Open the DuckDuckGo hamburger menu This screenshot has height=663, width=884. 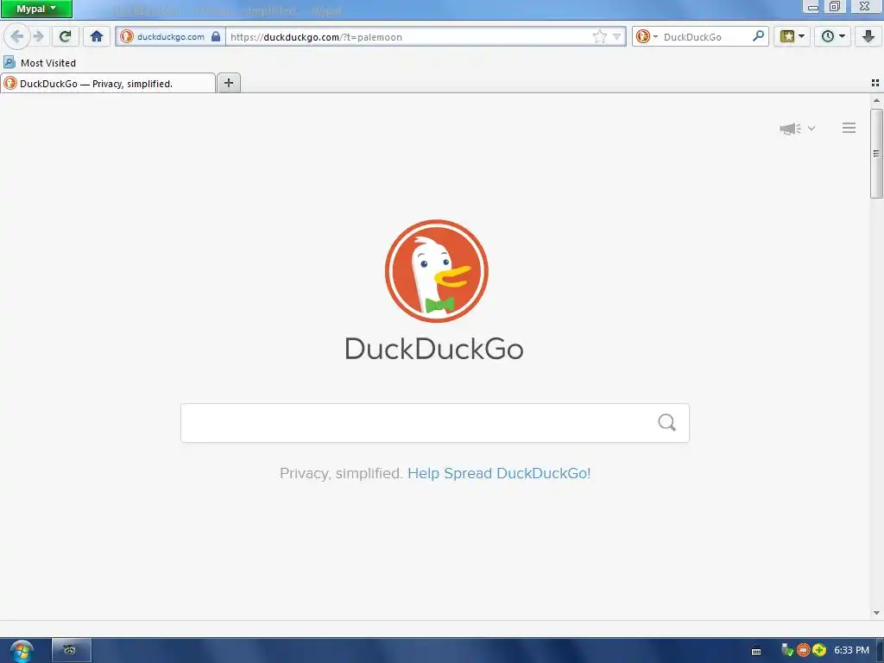pyautogui.click(x=849, y=128)
